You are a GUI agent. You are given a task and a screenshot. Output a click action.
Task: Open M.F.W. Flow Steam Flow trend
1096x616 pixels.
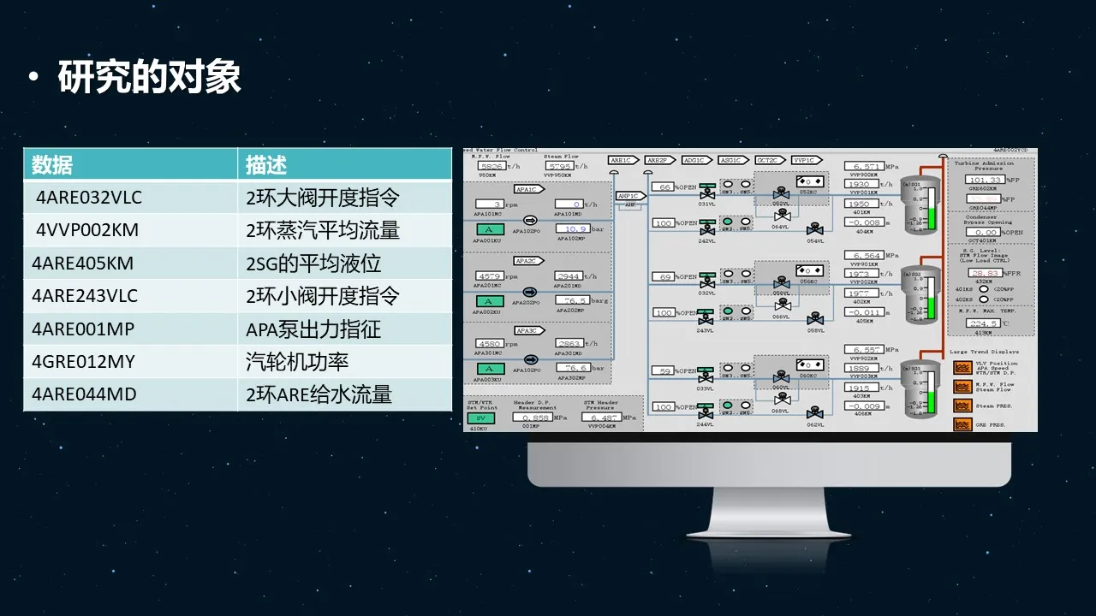click(962, 386)
